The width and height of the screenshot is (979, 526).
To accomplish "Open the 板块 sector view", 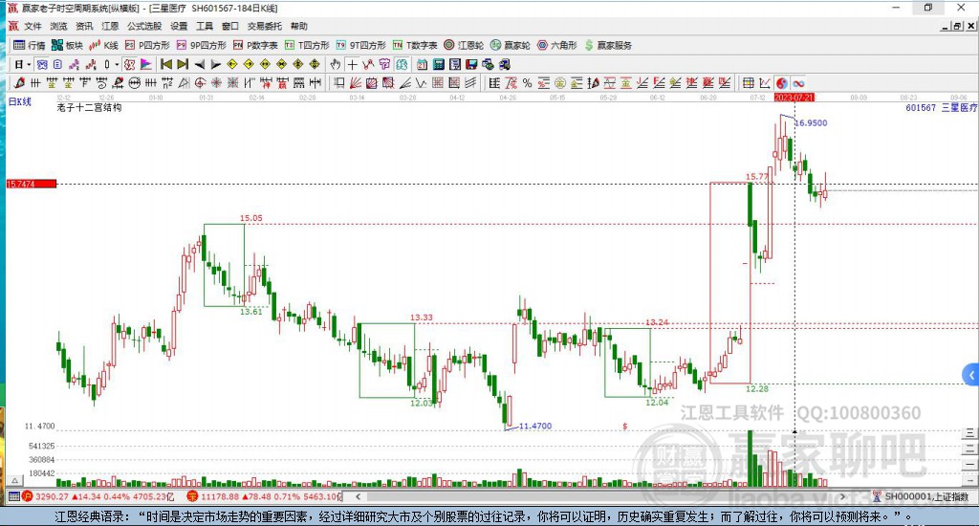I will click(x=68, y=45).
